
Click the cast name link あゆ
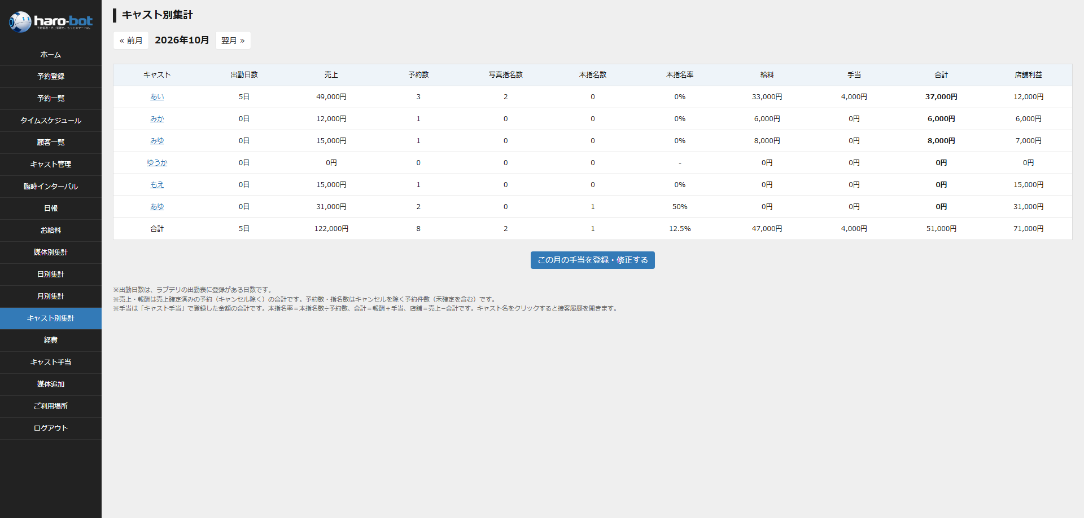pyautogui.click(x=157, y=207)
